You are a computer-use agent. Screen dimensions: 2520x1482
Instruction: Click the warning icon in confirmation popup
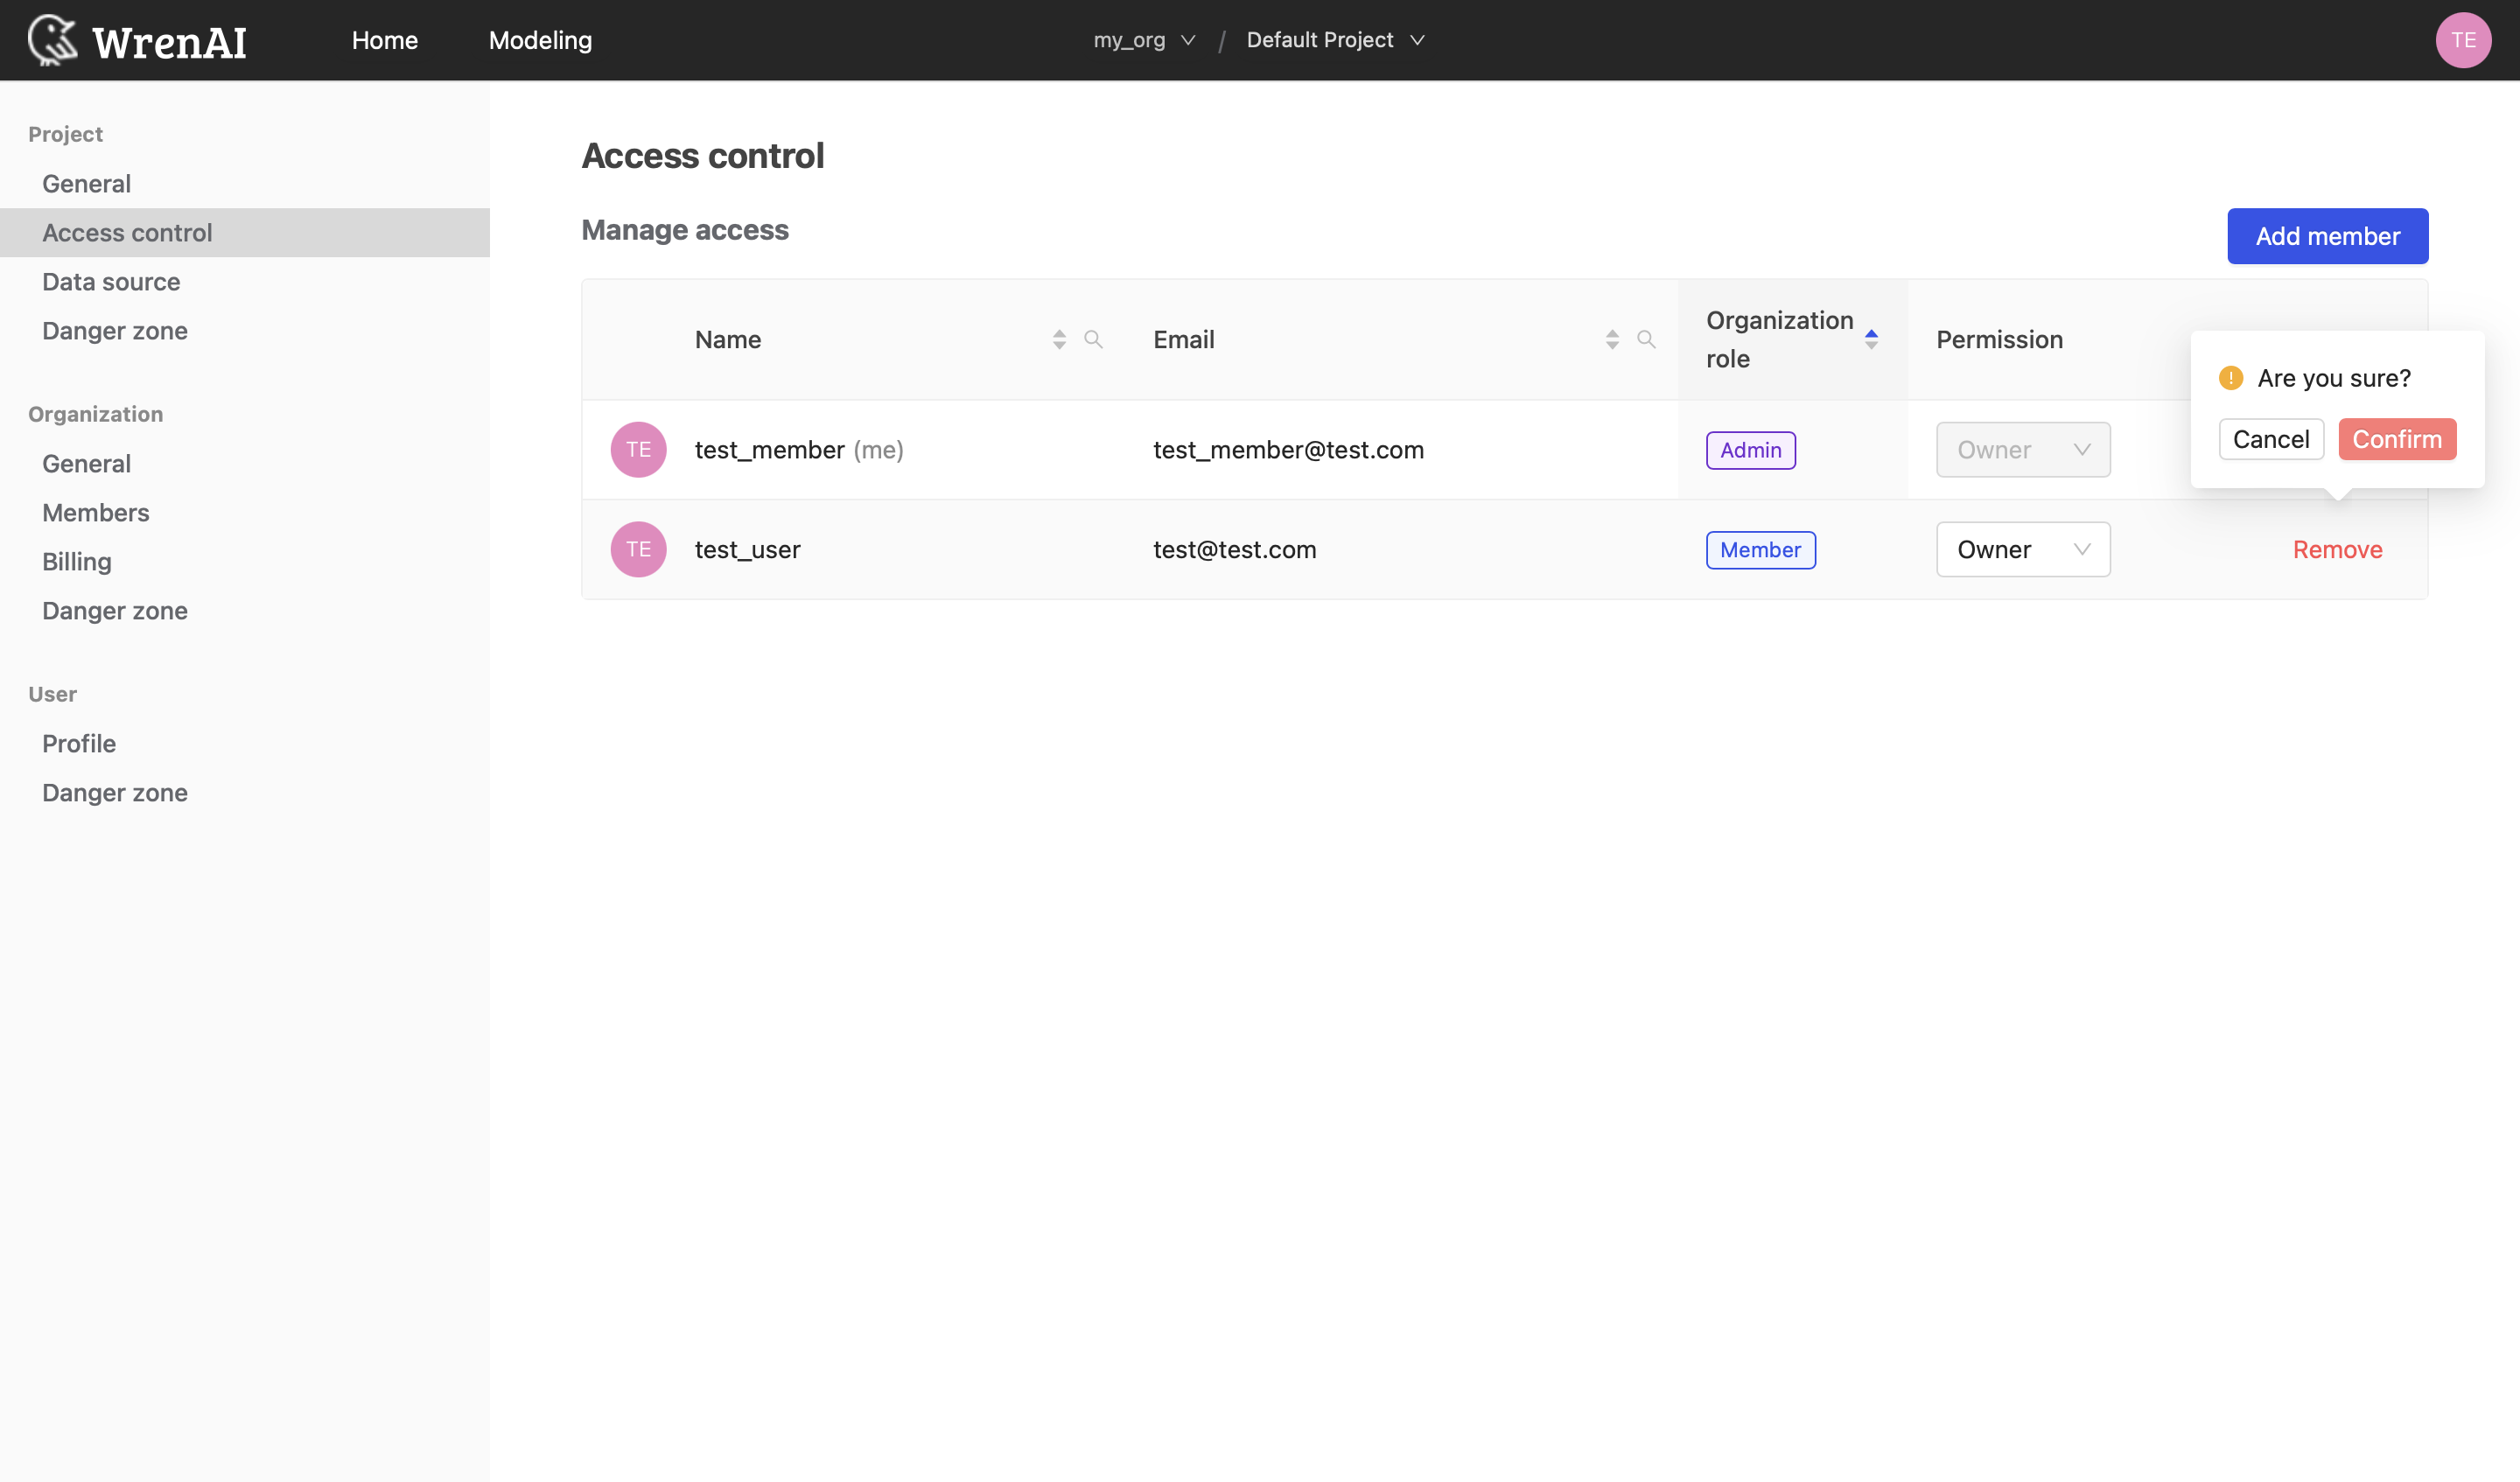tap(2230, 376)
